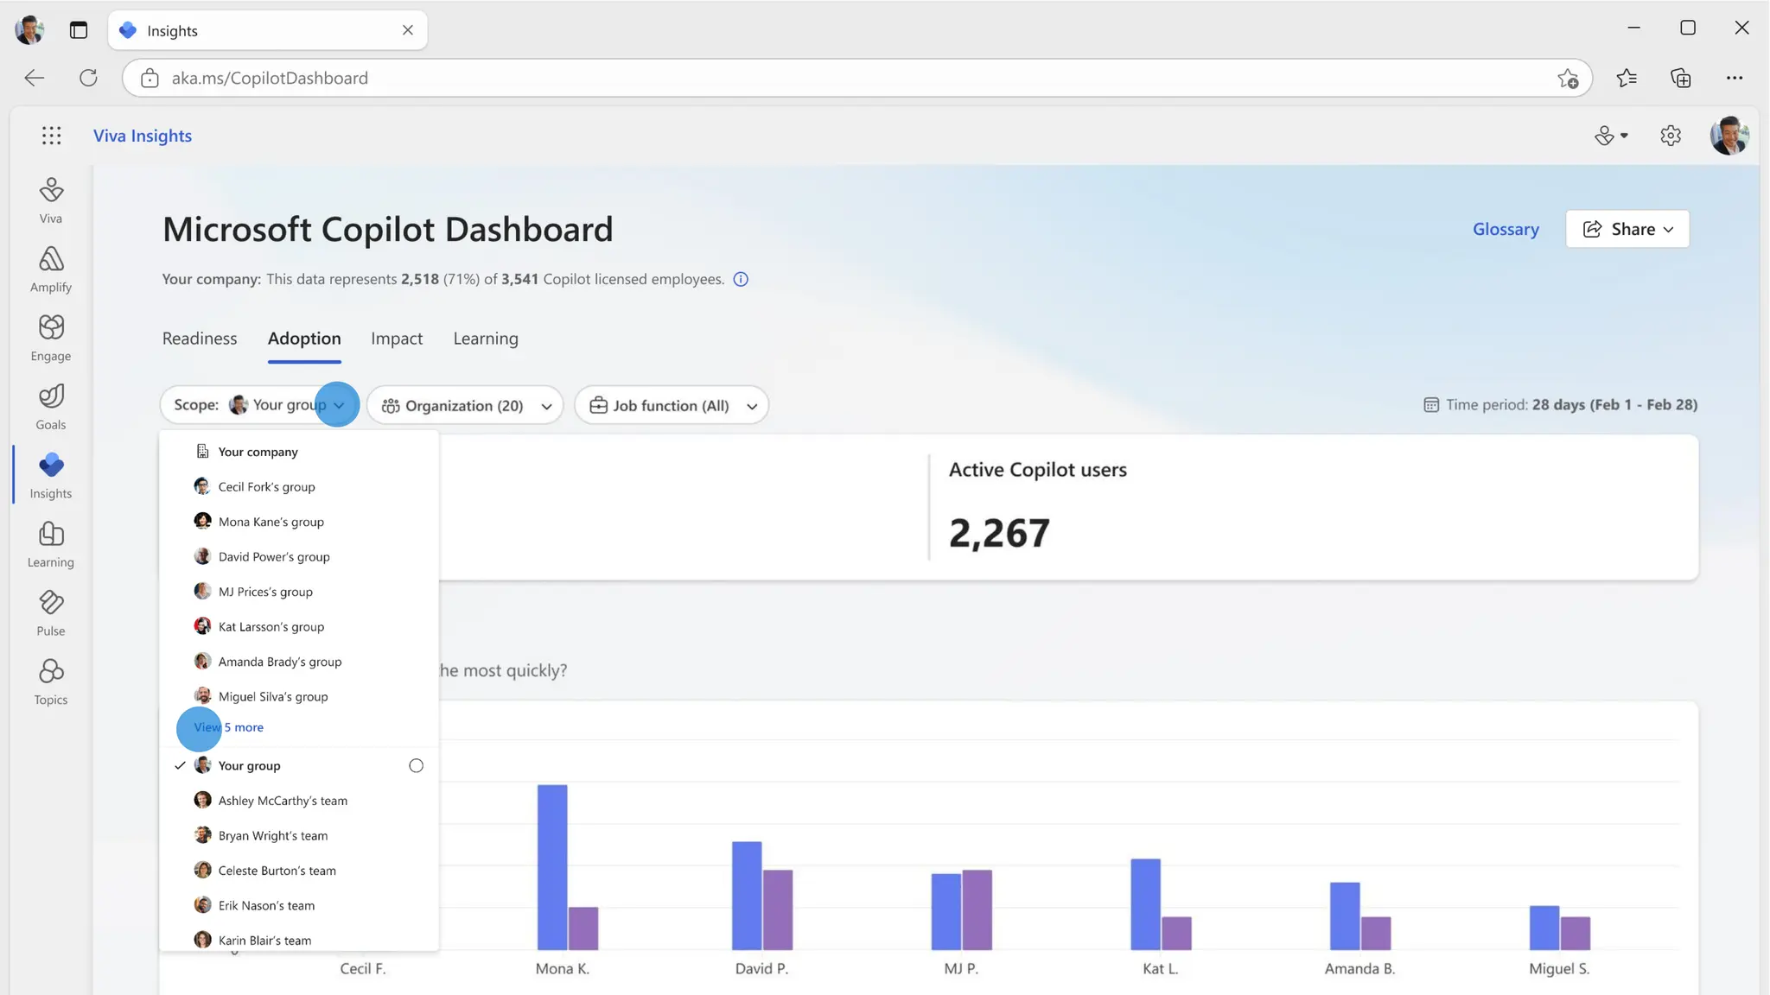Image resolution: width=1770 pixels, height=995 pixels.
Task: Open the Share dropdown button
Action: coord(1627,229)
